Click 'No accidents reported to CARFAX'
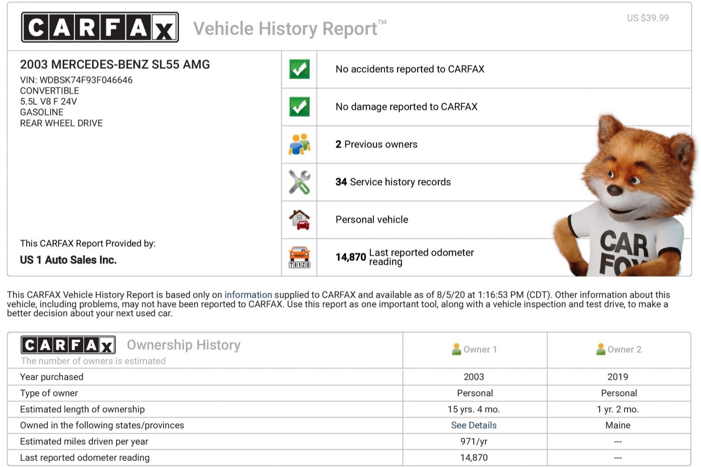701x467 pixels. [x=410, y=69]
